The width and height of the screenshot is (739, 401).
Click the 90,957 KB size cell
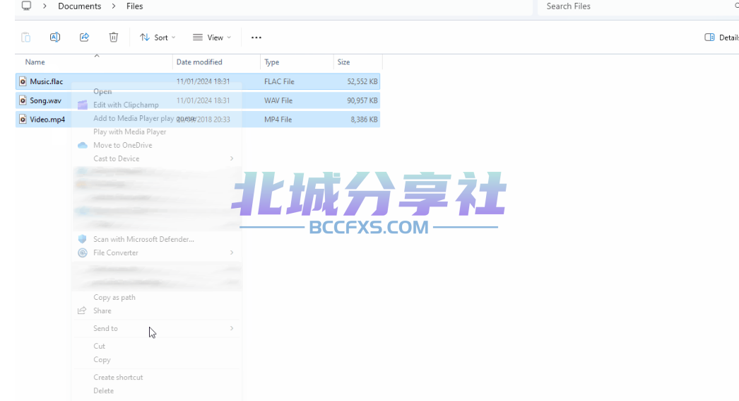362,100
